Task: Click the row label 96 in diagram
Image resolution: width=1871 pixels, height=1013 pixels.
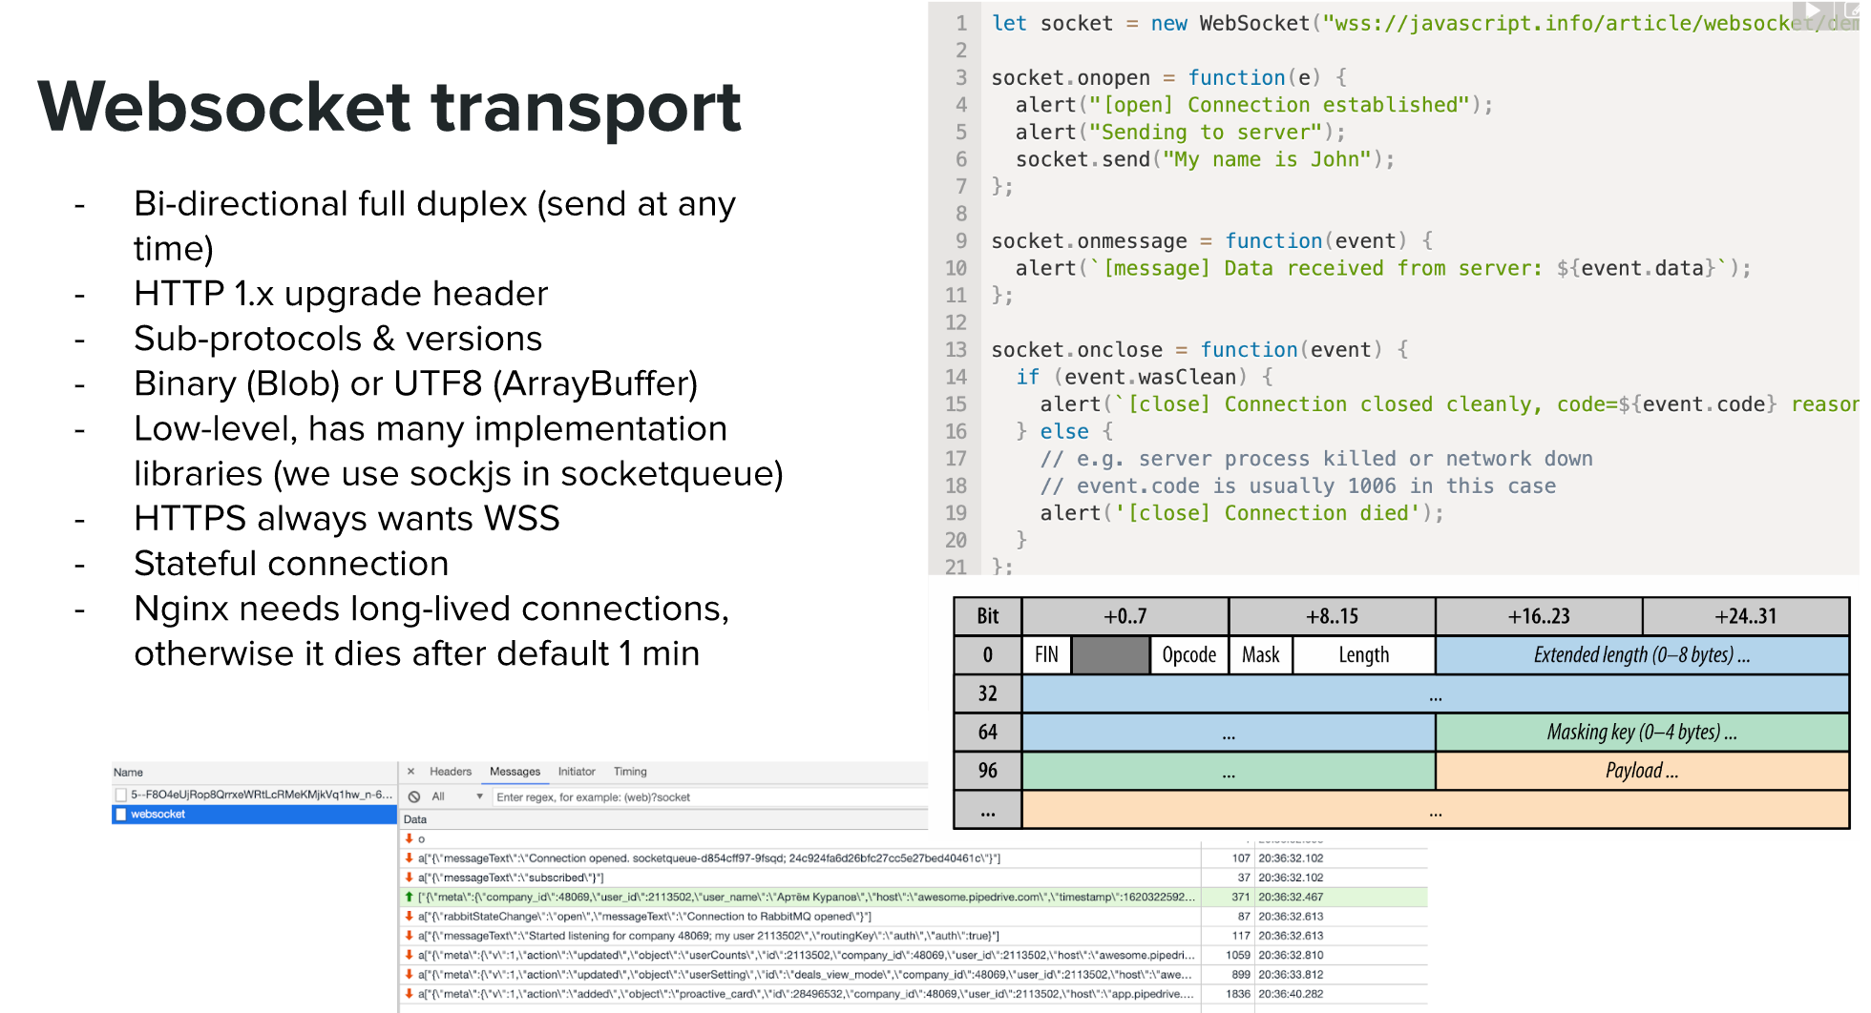Action: point(988,771)
